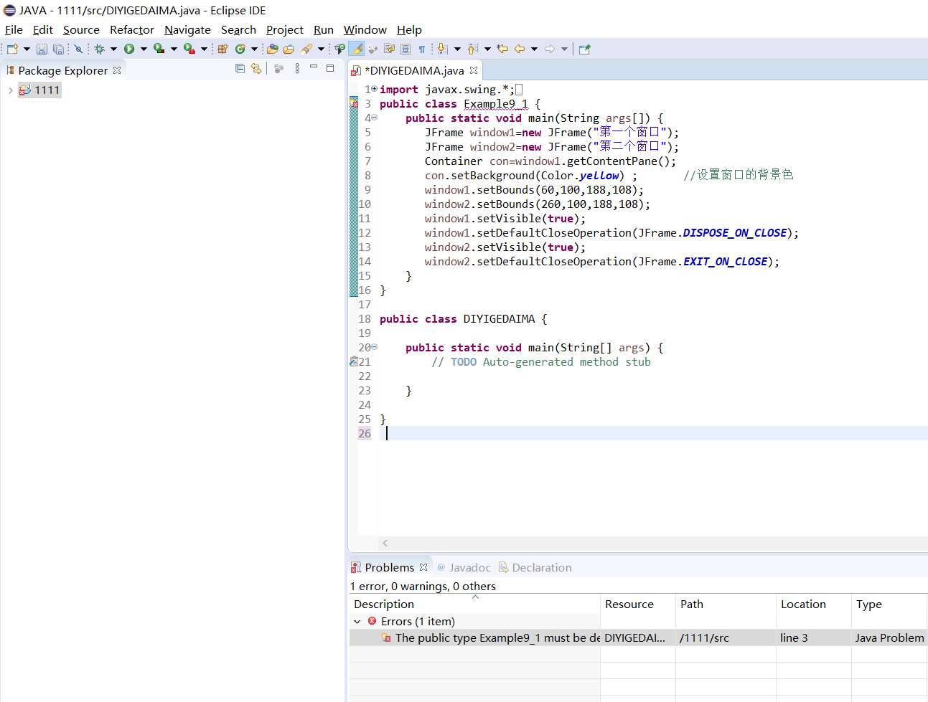This screenshot has height=702, width=928.
Task: Minimize the Package Explorer panel
Action: pyautogui.click(x=314, y=67)
